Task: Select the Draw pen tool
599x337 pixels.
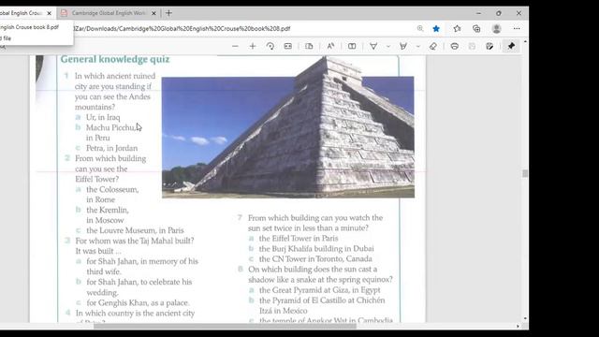Action: [x=373, y=46]
